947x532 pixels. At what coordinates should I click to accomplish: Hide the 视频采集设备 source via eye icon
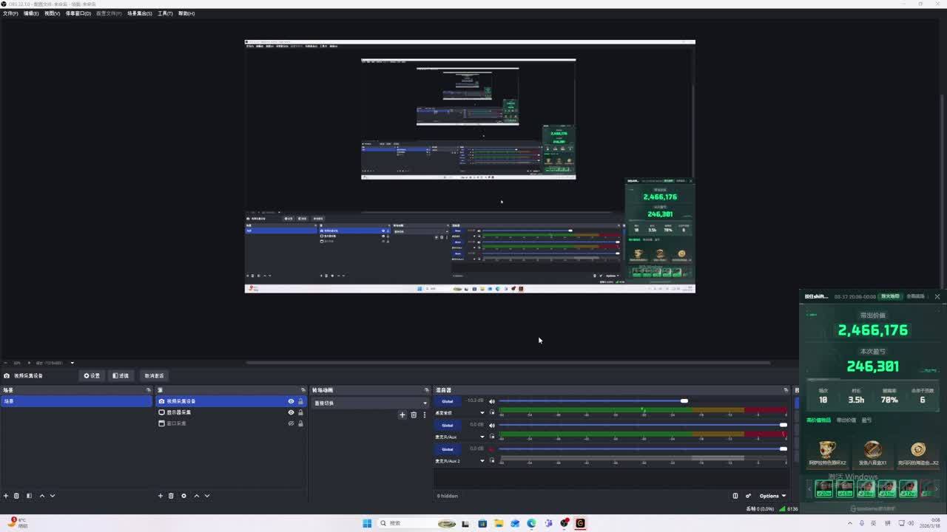(291, 401)
